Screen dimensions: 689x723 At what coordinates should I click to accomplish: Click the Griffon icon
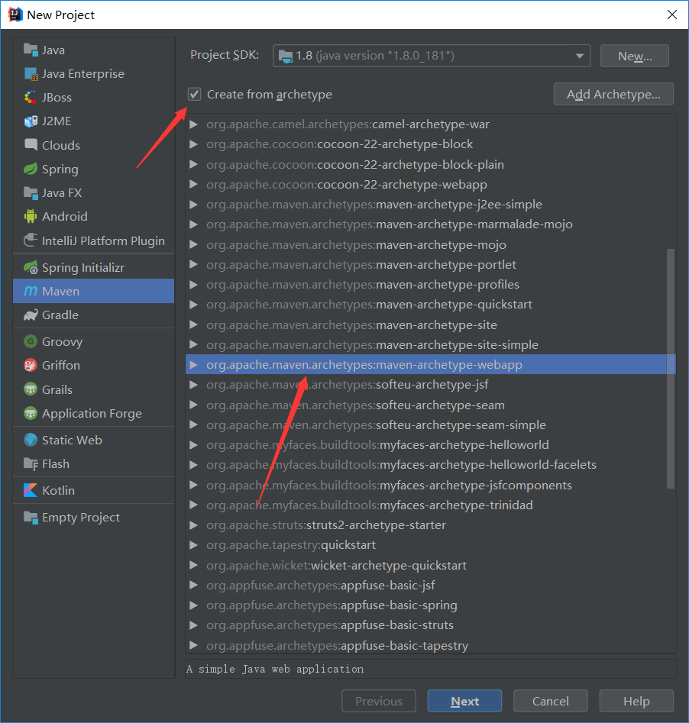click(31, 365)
